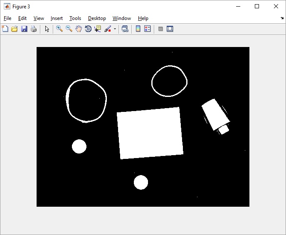Click the Open File folder icon
The width and height of the screenshot is (286, 235).
click(15, 29)
